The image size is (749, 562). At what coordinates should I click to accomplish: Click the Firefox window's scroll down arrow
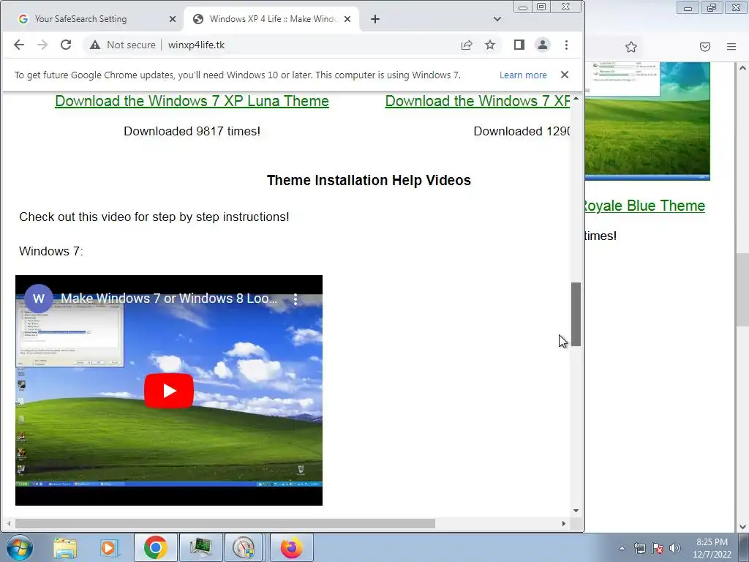coord(743,527)
